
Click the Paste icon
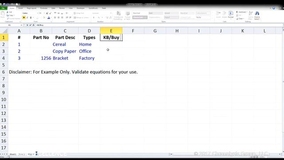click(x=3, y=14)
